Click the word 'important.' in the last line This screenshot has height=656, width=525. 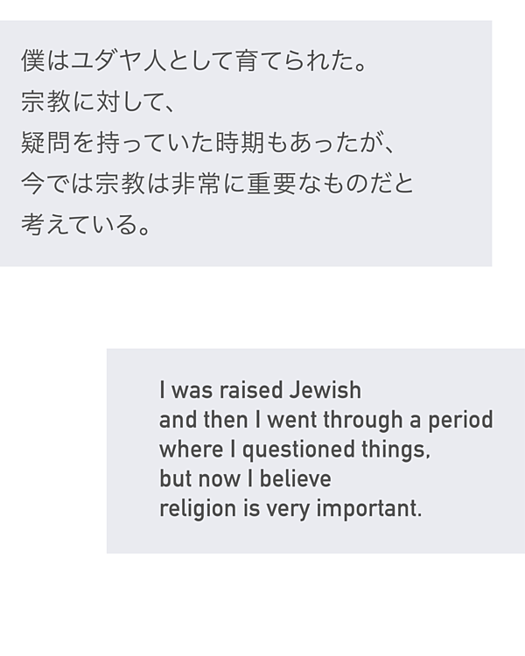click(369, 509)
